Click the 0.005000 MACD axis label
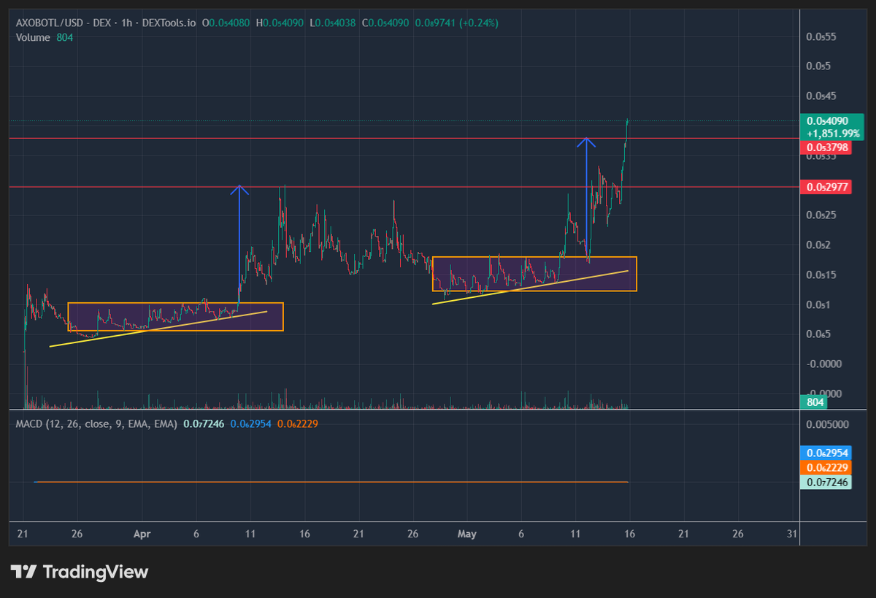876x598 pixels. tap(828, 423)
